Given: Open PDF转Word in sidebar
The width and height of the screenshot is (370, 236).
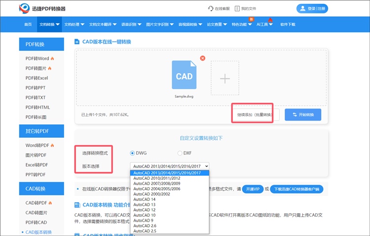Looking at the screenshot, I should click(x=37, y=59).
